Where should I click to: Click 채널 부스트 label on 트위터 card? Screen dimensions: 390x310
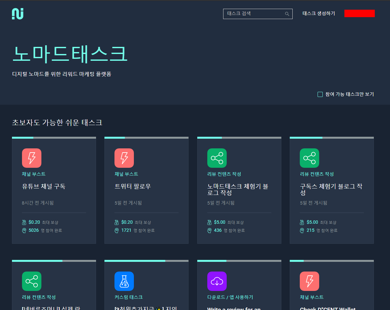pyautogui.click(x=126, y=174)
